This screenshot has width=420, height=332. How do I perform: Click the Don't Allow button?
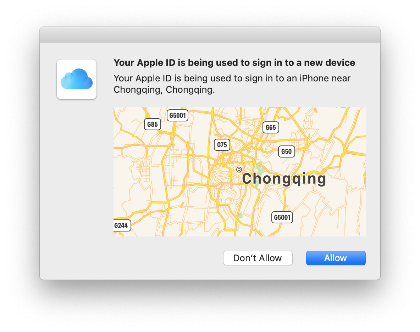click(258, 258)
